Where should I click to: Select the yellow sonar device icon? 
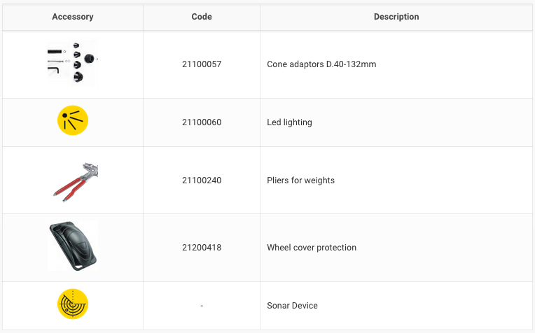[73, 305]
